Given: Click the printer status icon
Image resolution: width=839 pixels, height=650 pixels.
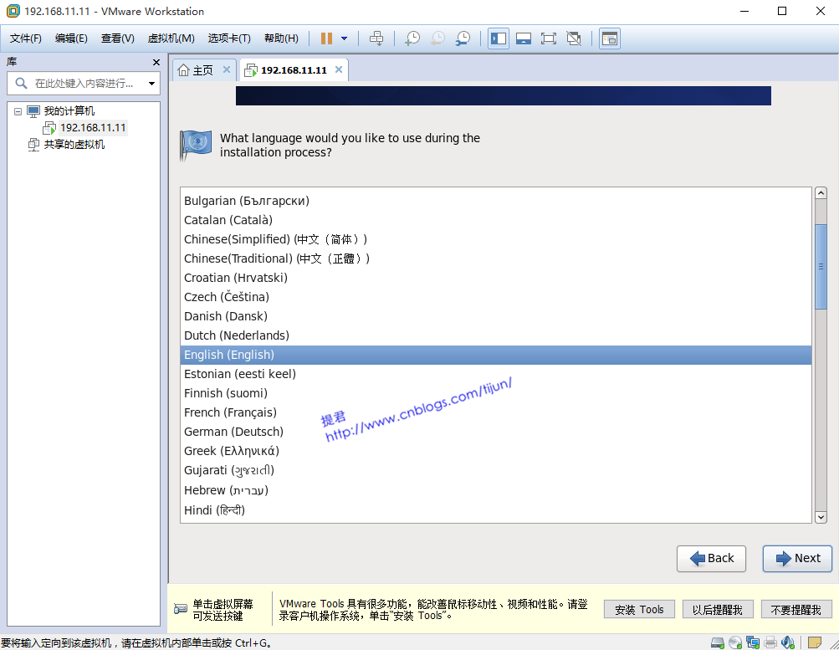Looking at the screenshot, I should [770, 642].
